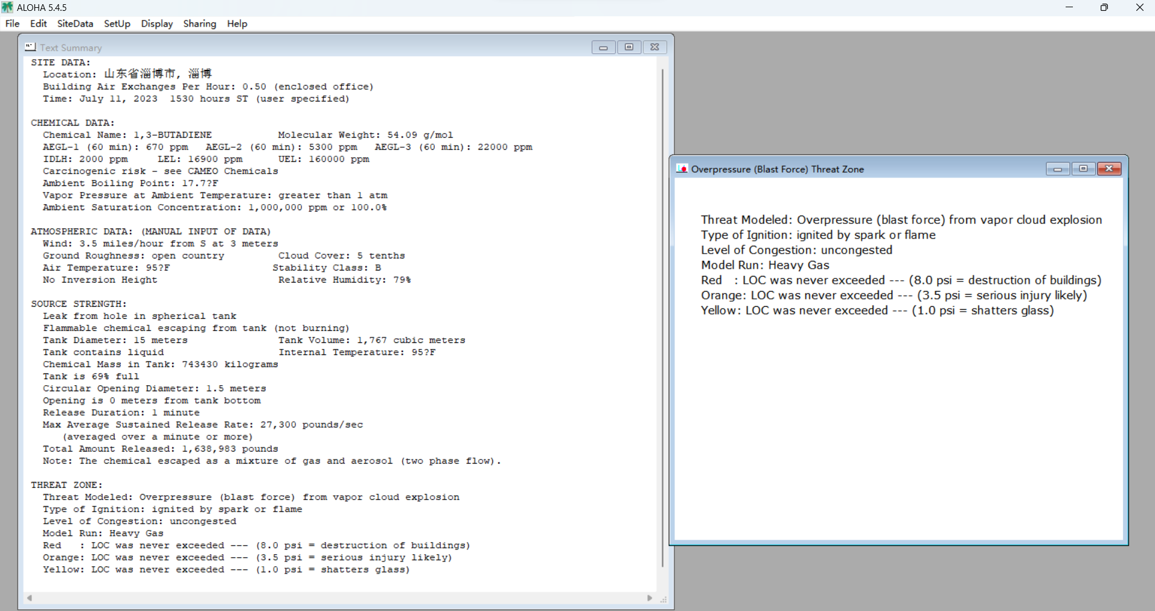Click the "THREAT ZONE:" heading in Text Summary

tap(67, 485)
